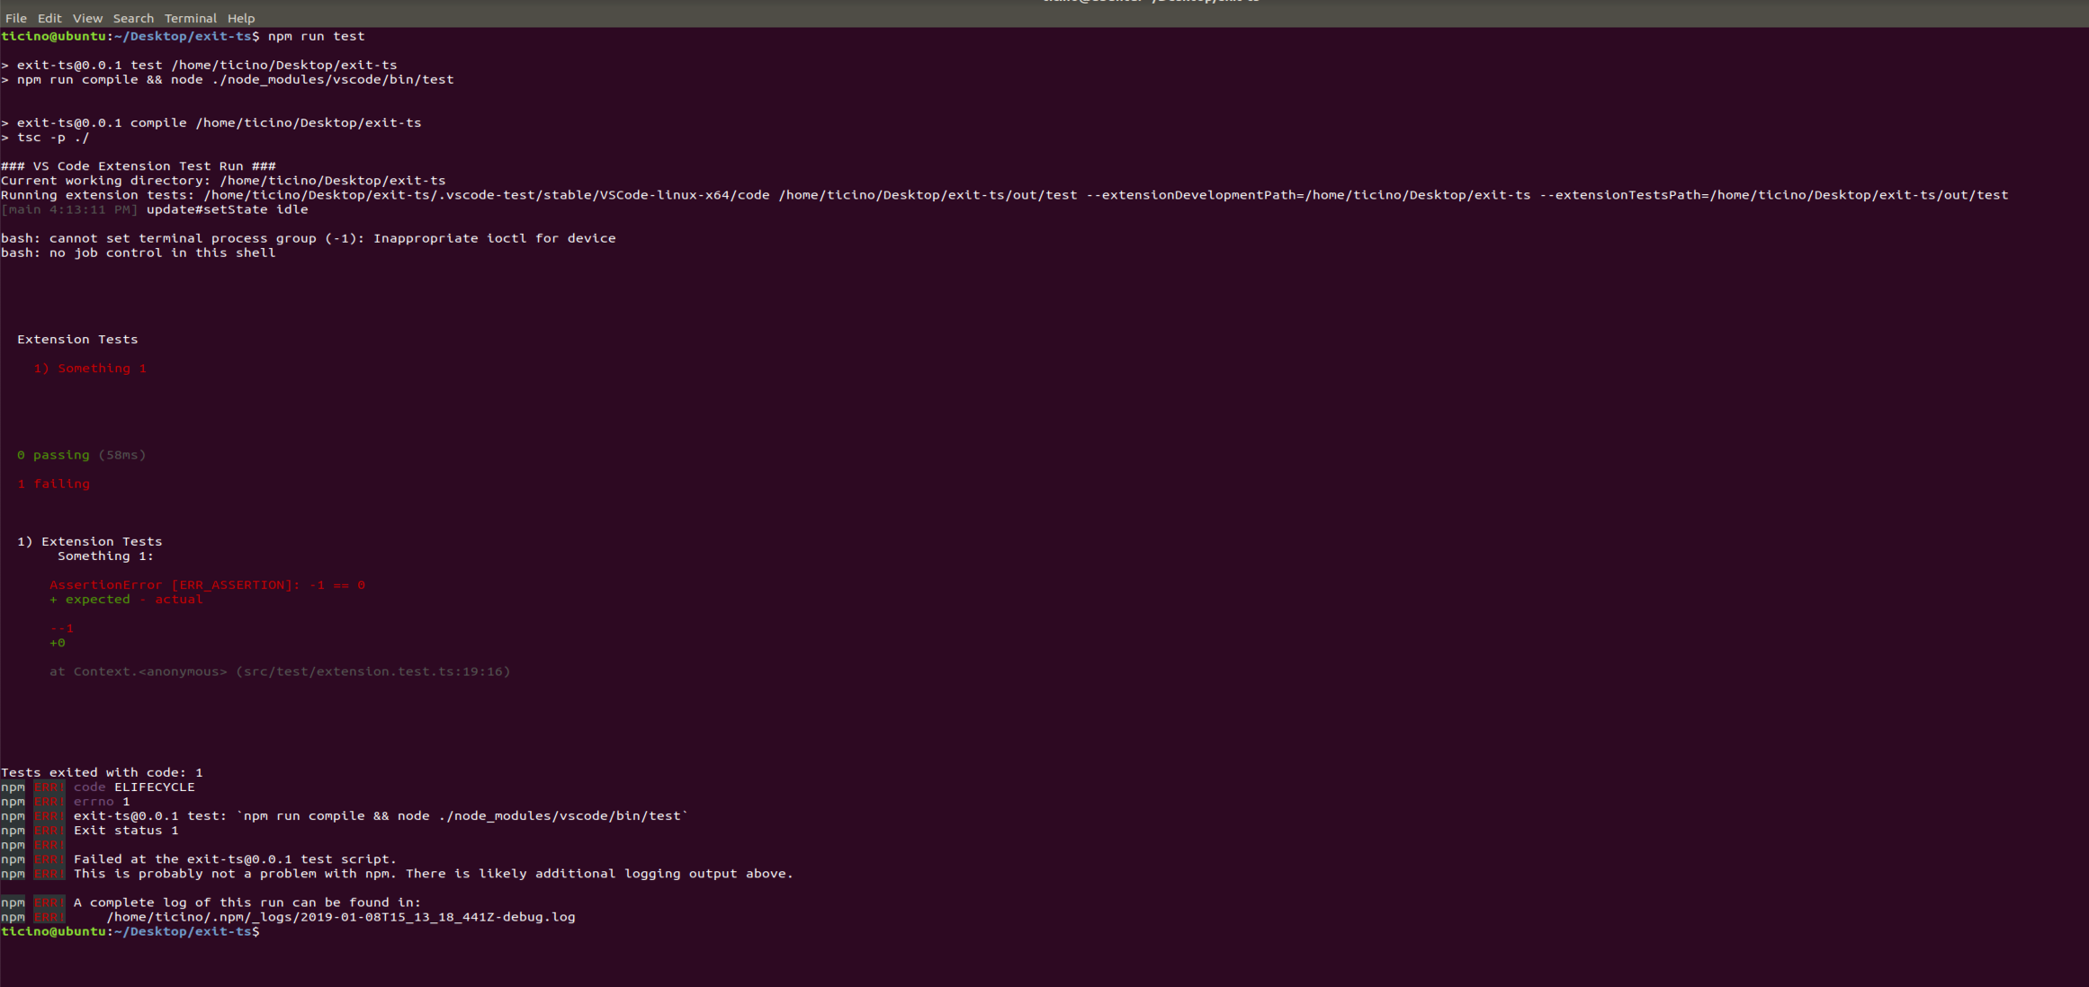Screen dimensions: 2089x987
Task: Click the 'AssertionError [ERR_ASSERTION]' message
Action: 207,585
